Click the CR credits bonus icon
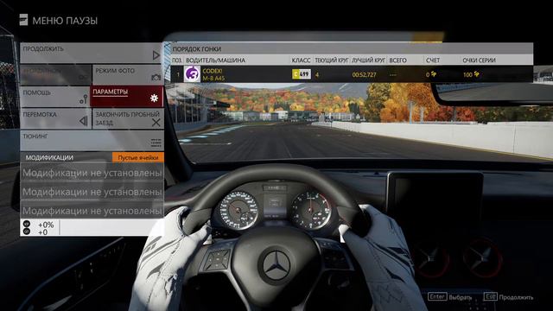This screenshot has width=553, height=311. (x=27, y=232)
